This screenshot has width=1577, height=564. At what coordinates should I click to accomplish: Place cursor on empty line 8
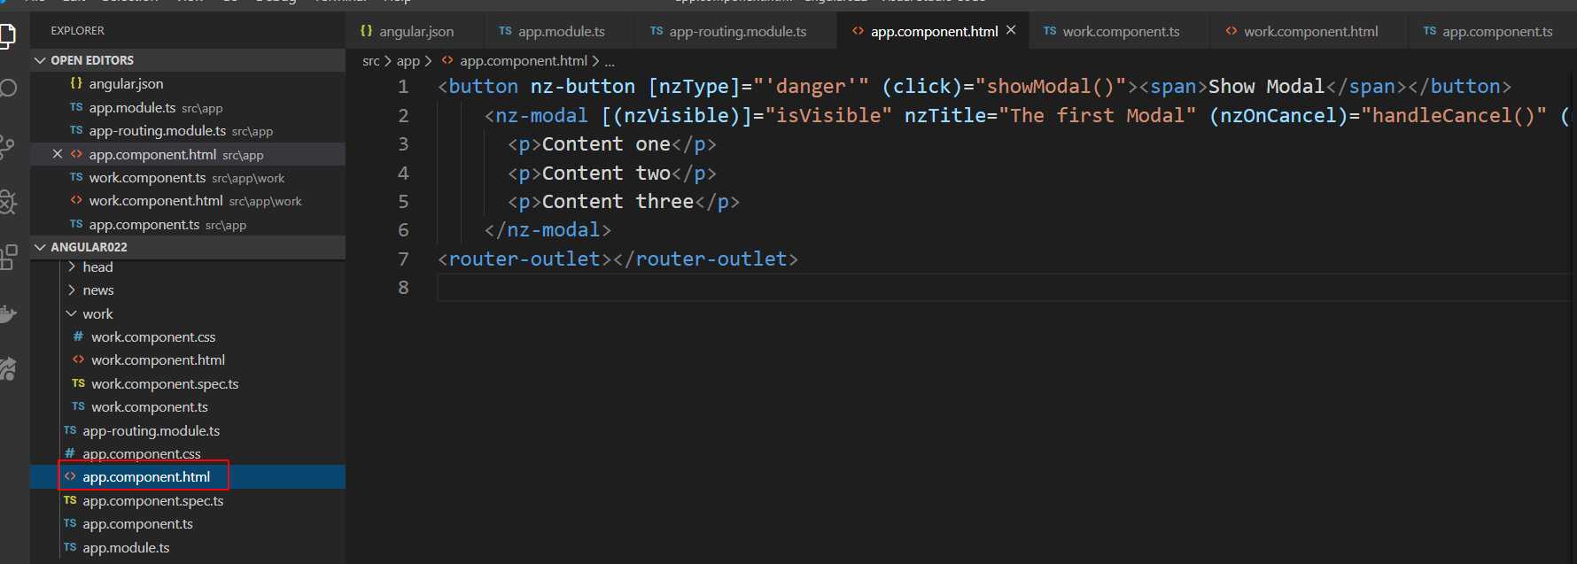pyautogui.click(x=1001, y=287)
